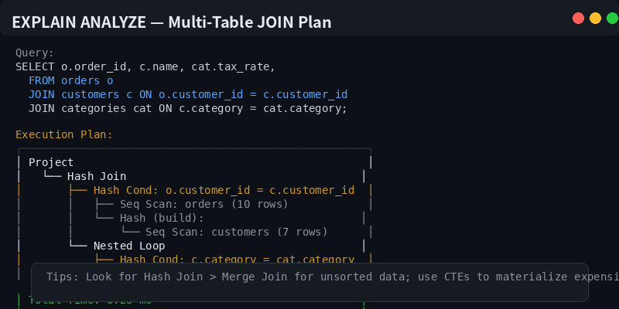Click the Execution Plan heading
The width and height of the screenshot is (619, 309).
[64, 134]
